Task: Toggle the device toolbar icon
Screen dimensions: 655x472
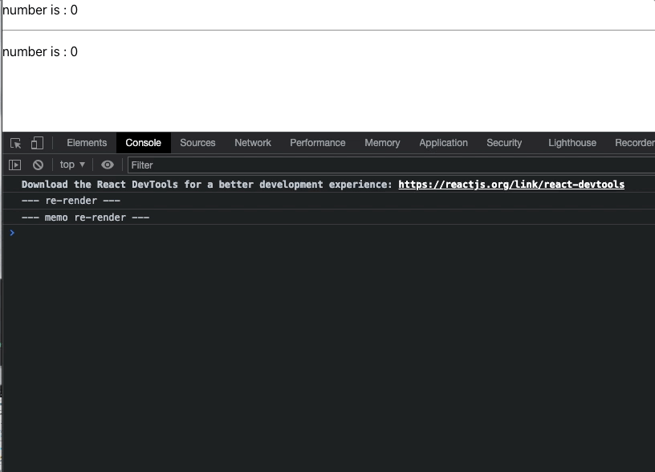Action: [x=37, y=143]
